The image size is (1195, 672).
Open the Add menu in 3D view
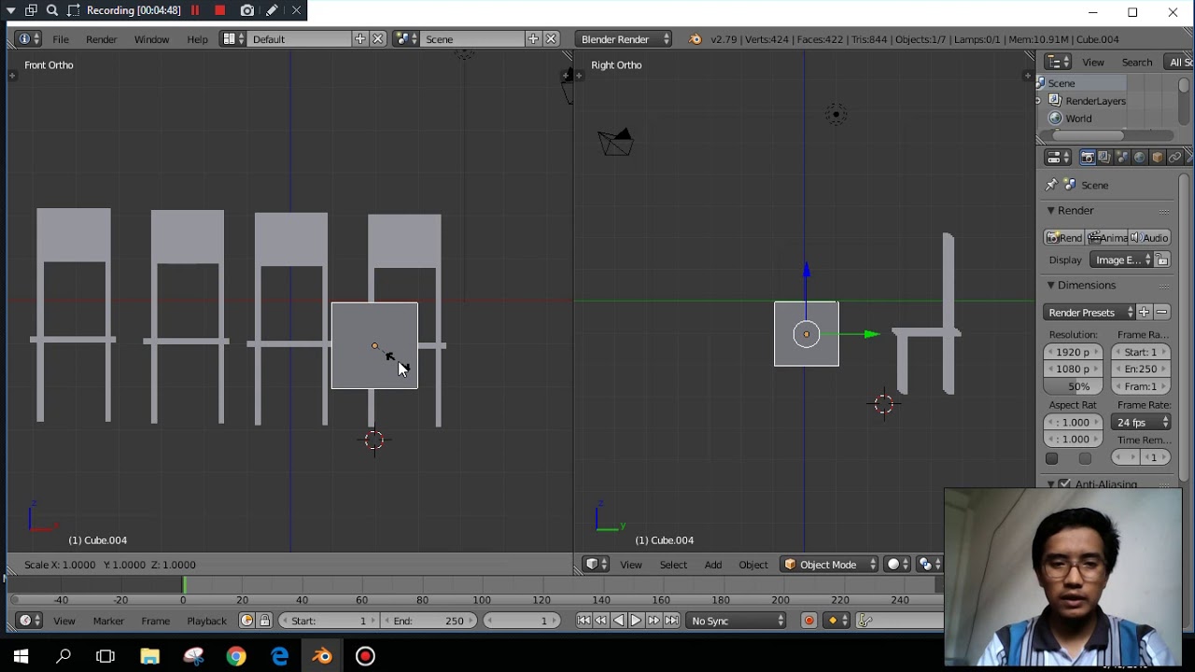click(712, 565)
